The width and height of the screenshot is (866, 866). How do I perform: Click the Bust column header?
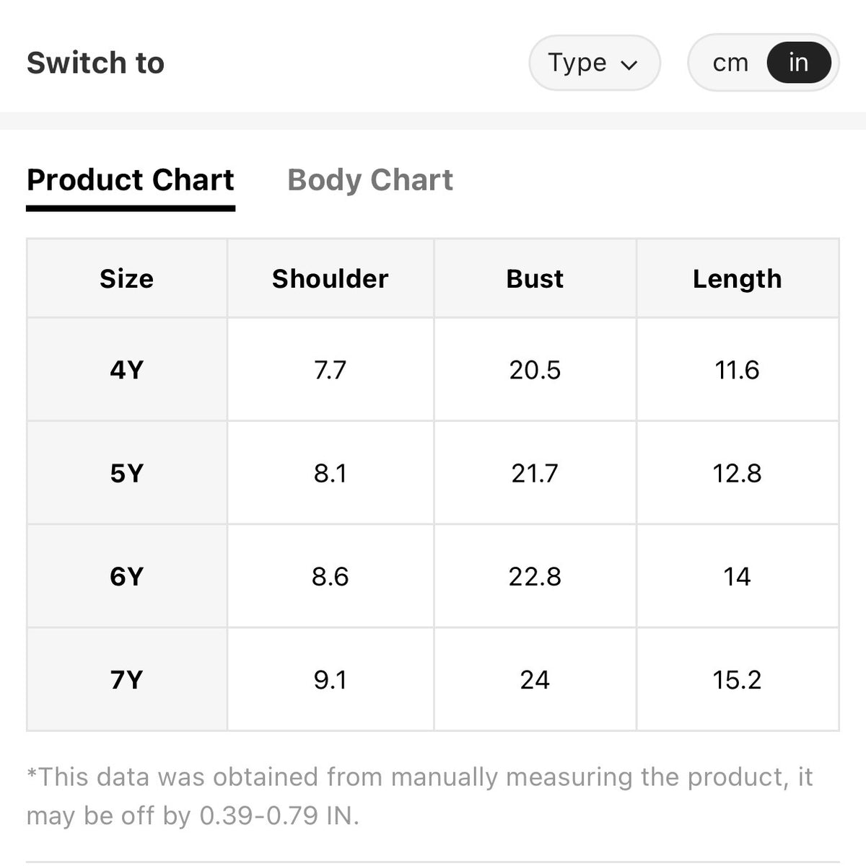click(x=535, y=278)
